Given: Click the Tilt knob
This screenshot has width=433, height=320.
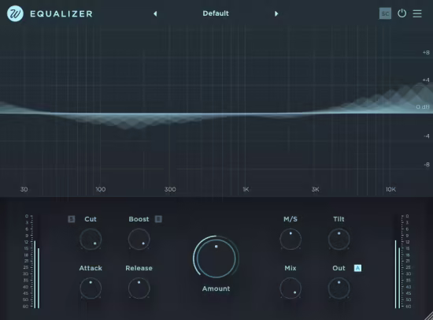Looking at the screenshot, I should 339,239.
